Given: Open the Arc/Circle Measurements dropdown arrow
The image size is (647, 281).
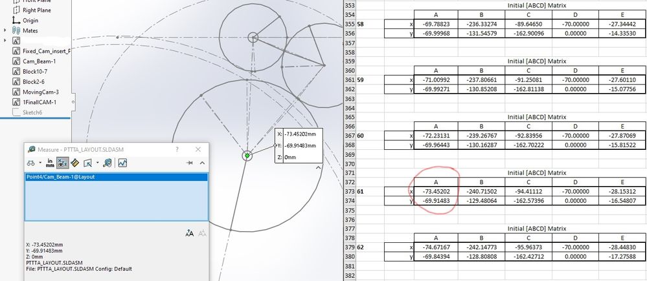Looking at the screenshot, I should click(x=40, y=163).
